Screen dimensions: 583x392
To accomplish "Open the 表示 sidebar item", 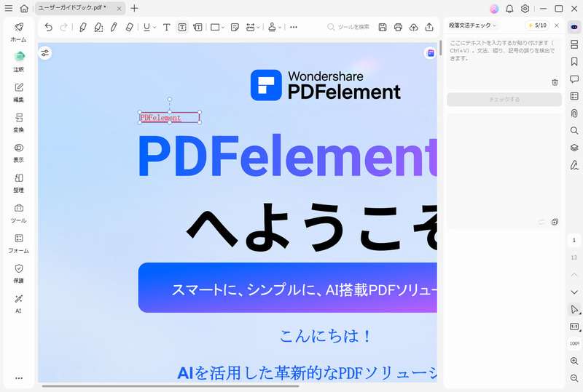I will tap(19, 153).
